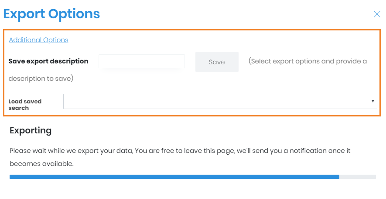Click the Save export description label
Viewport: 386px width, 199px height.
tap(48, 61)
